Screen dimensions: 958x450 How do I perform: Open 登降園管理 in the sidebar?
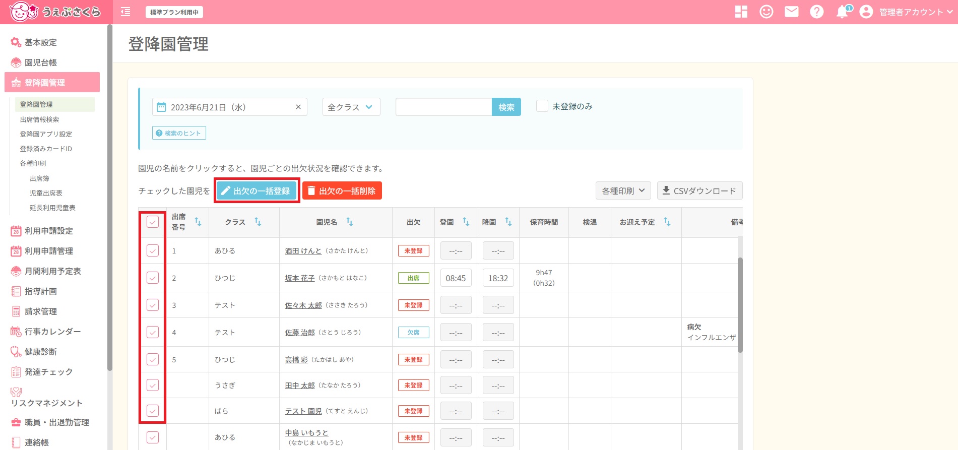point(52,82)
